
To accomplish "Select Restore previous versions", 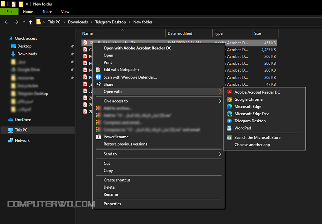I will [125, 144].
